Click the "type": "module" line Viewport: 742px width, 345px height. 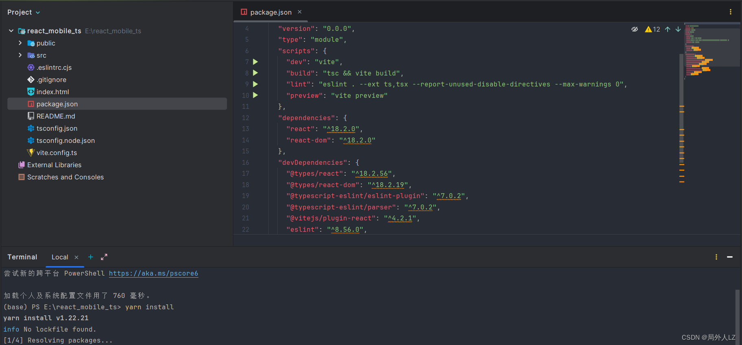point(312,39)
